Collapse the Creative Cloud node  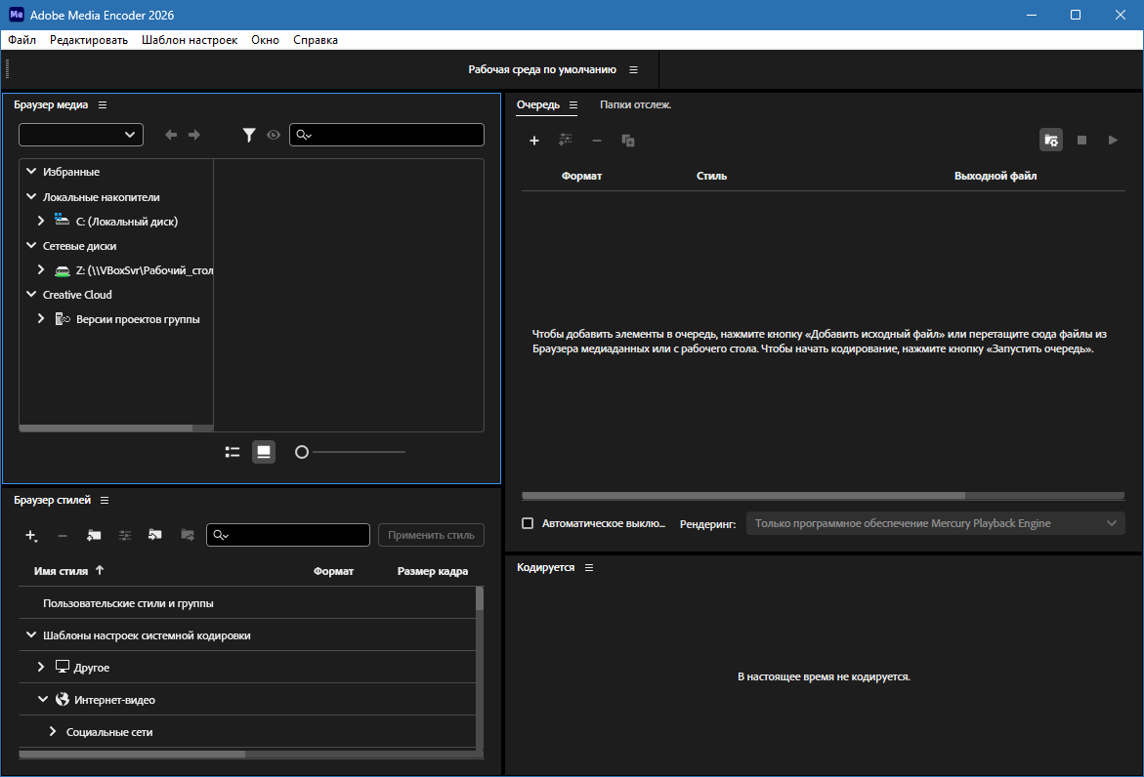click(x=31, y=295)
